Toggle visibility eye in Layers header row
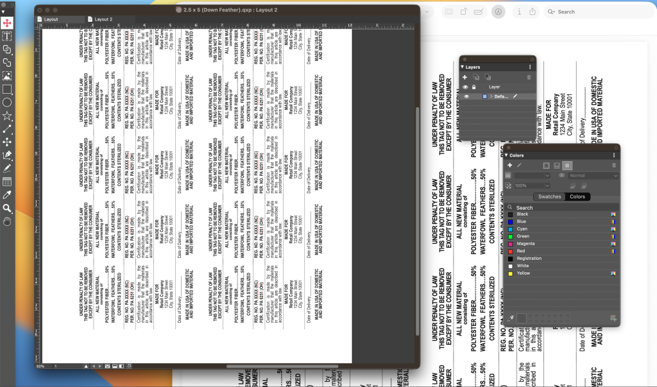Screen dimensions: 657x387 465,87
